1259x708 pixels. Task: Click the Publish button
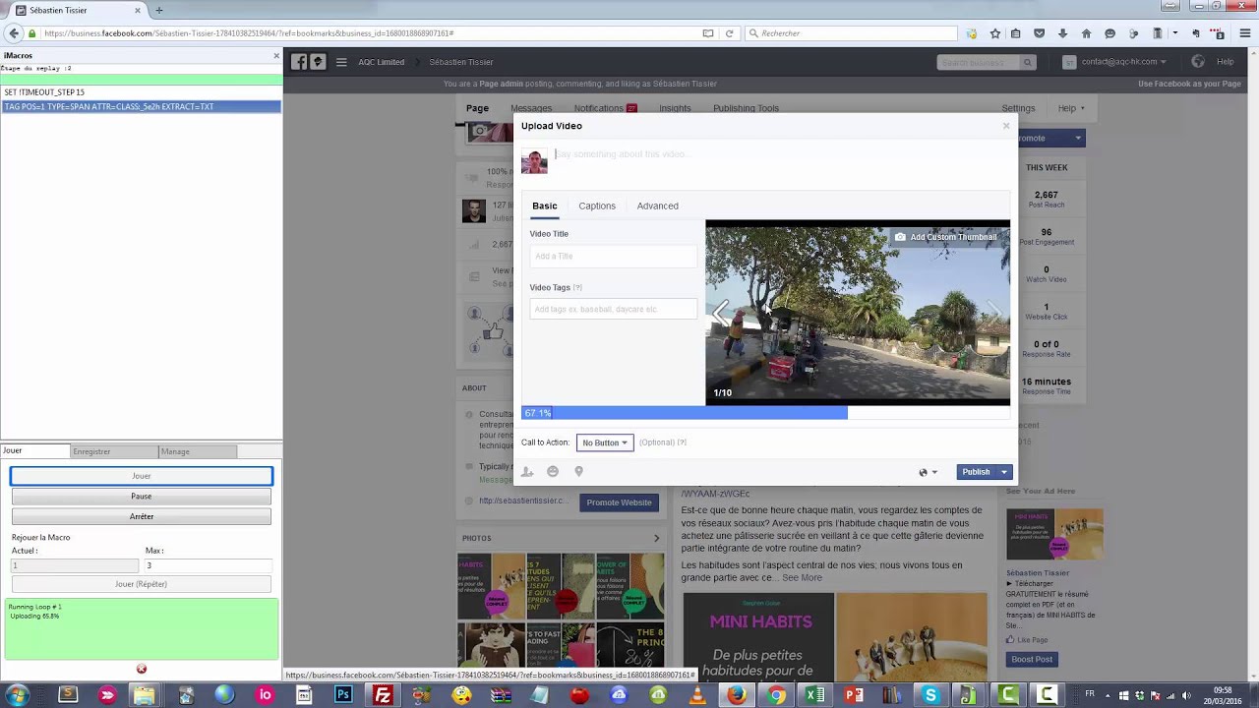coord(976,472)
